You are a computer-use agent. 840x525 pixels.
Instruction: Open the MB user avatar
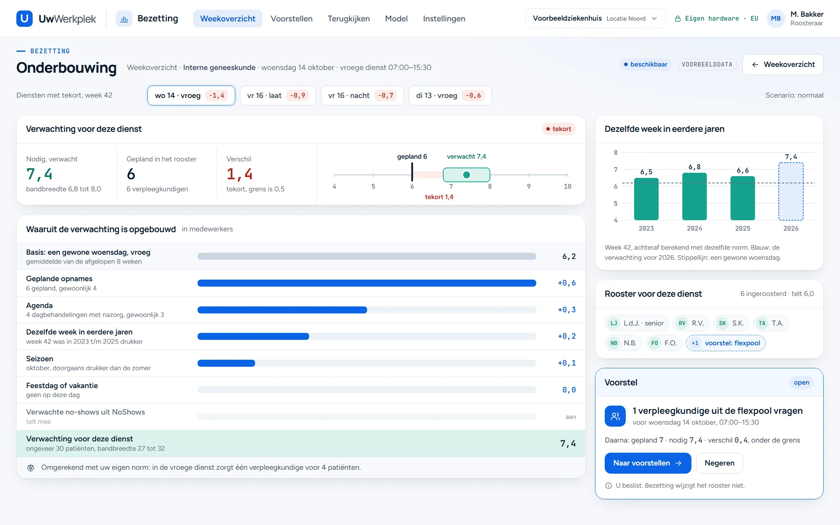point(776,19)
